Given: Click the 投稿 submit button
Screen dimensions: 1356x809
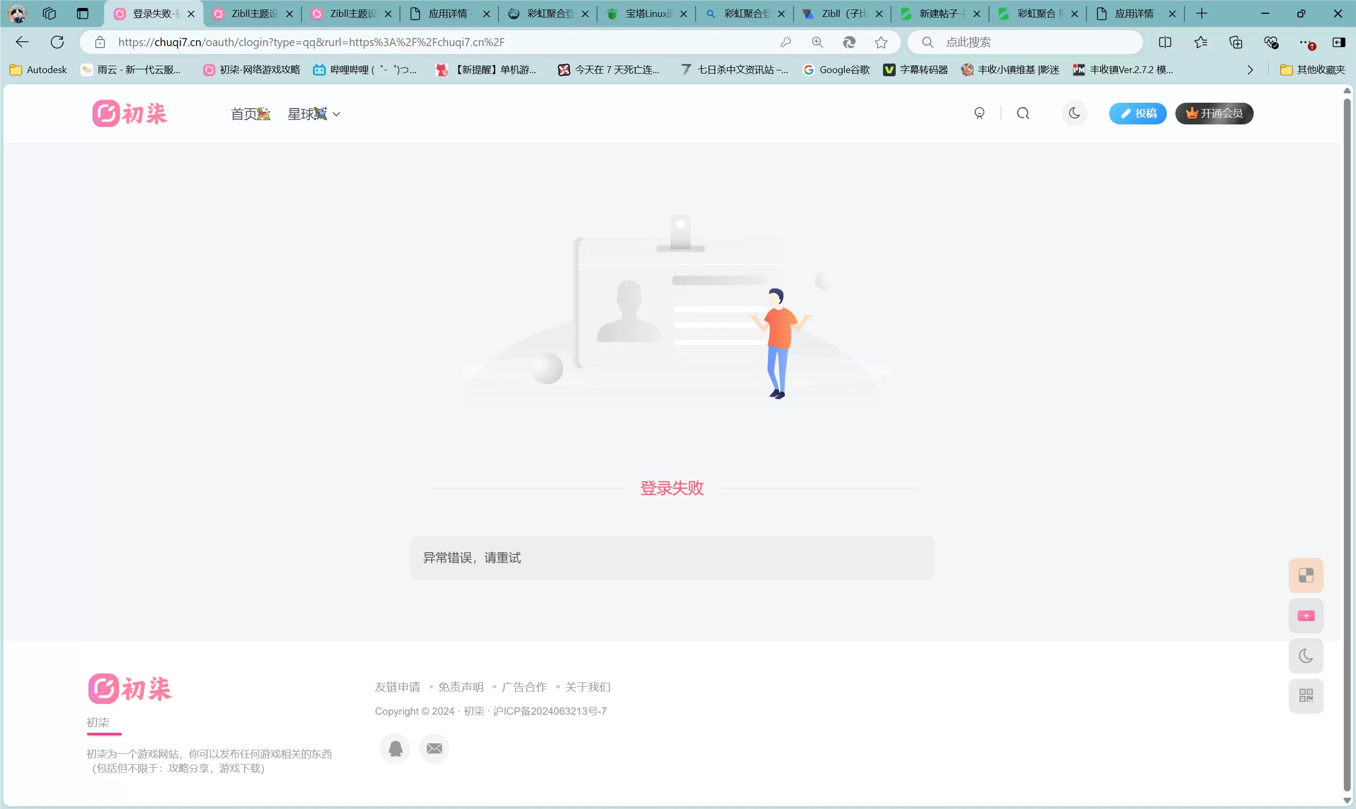Looking at the screenshot, I should pos(1137,113).
